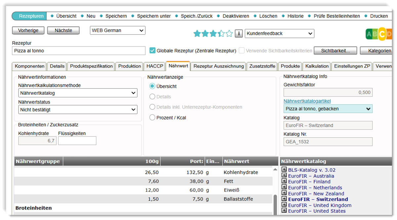Select the Prozent / Kcal radio option

152,117
